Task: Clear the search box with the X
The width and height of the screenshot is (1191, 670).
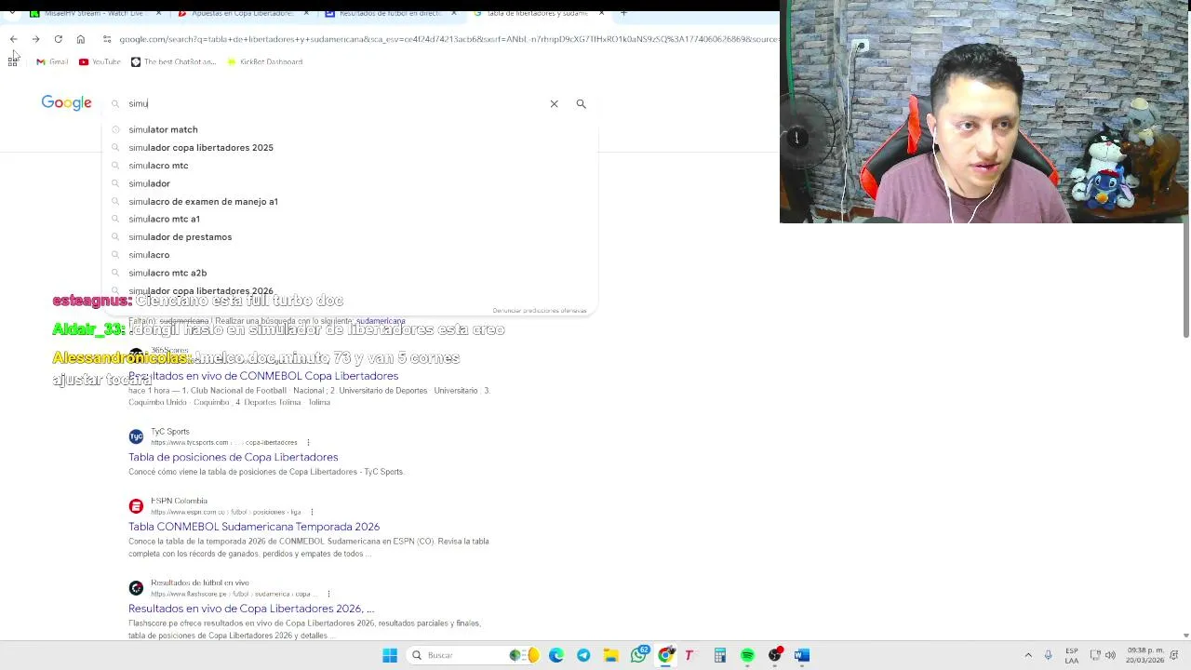Action: click(554, 103)
